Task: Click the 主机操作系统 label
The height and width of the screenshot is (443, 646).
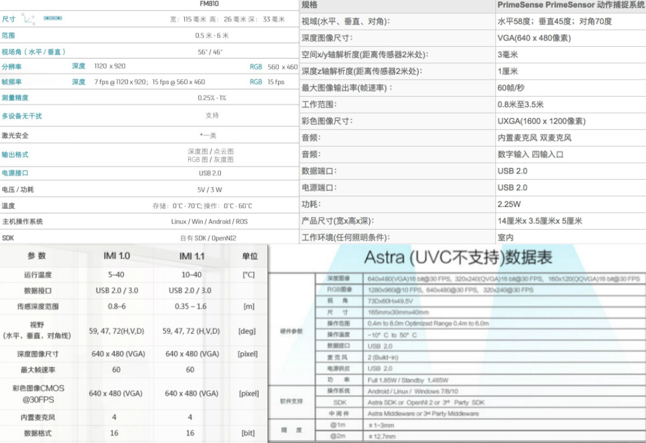Action: pyautogui.click(x=23, y=222)
